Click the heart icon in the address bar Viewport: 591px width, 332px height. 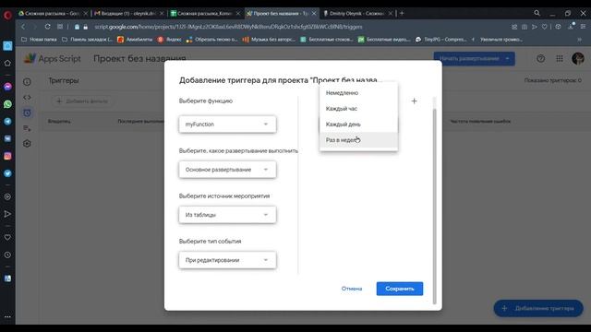point(544,27)
